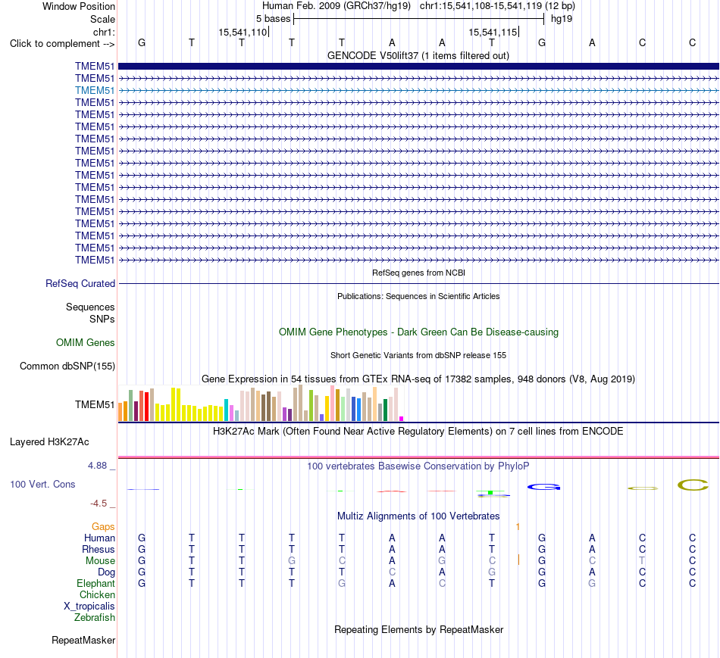Viewport: 720px width, 658px height.
Task: Click the 'Click to complement -->' label
Action: pos(62,44)
